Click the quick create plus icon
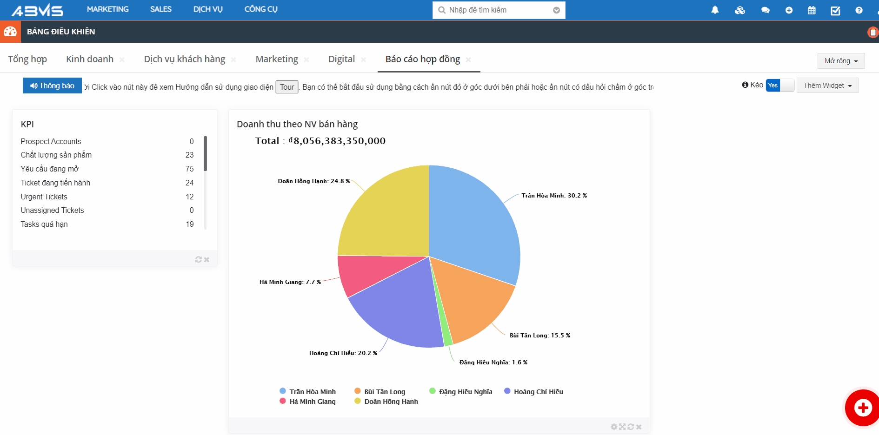This screenshot has width=879, height=435. click(x=789, y=10)
